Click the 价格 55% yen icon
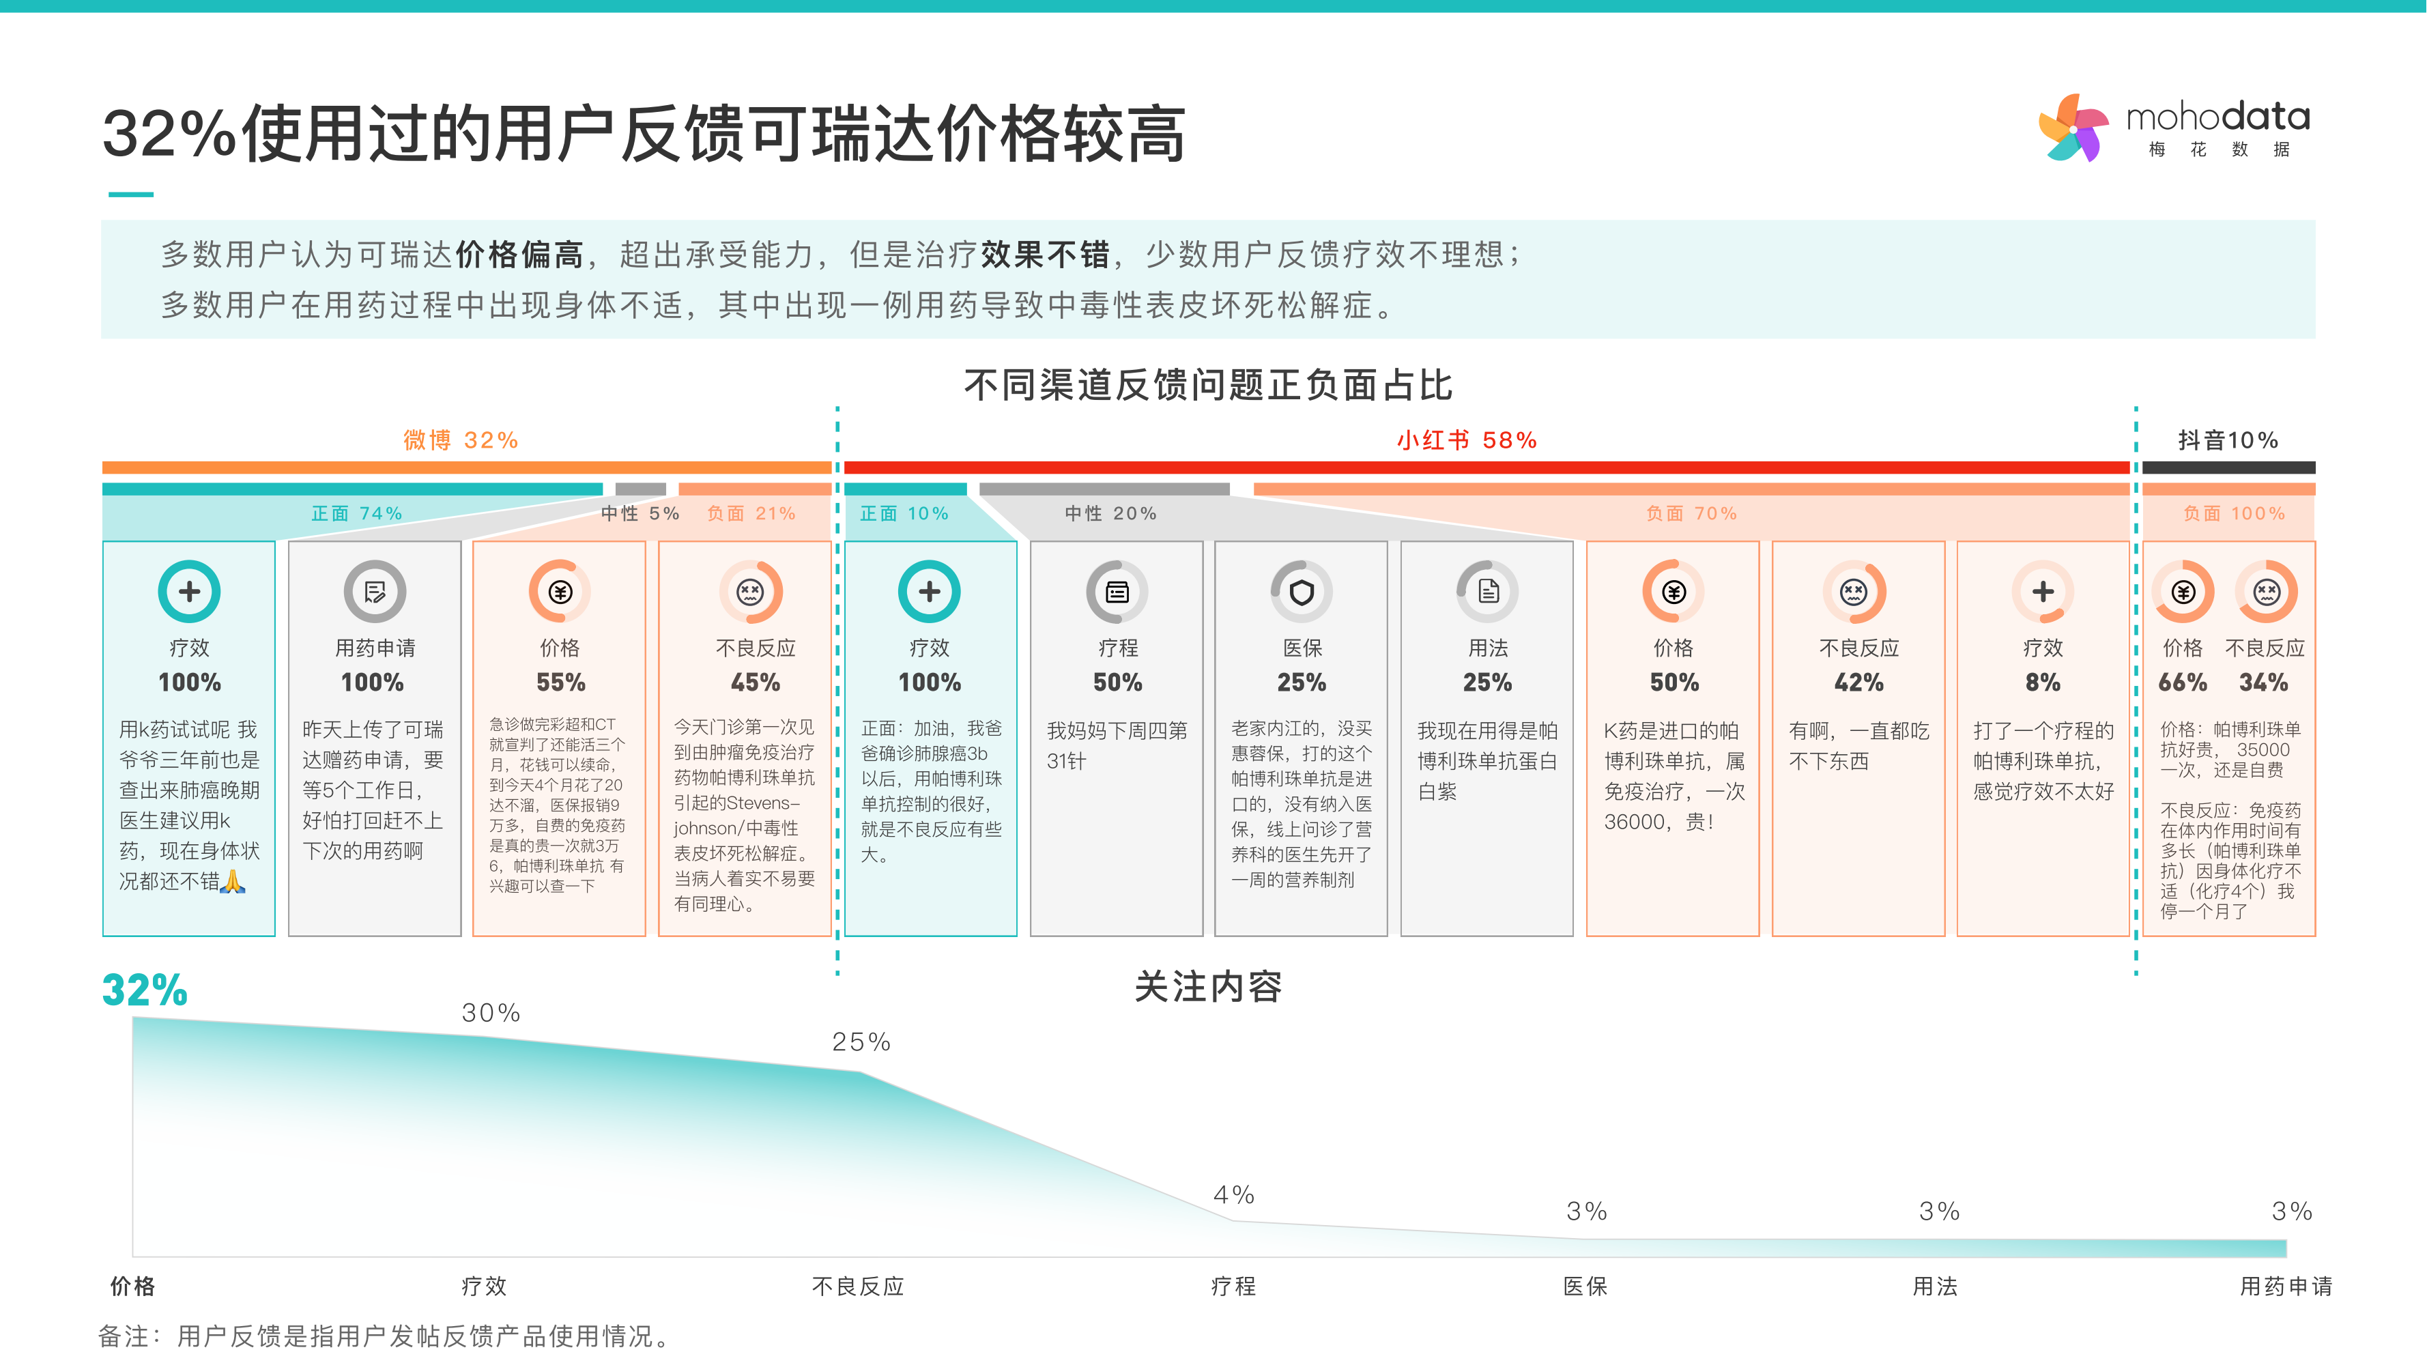Screen dimensions: 2427x1365 560,592
